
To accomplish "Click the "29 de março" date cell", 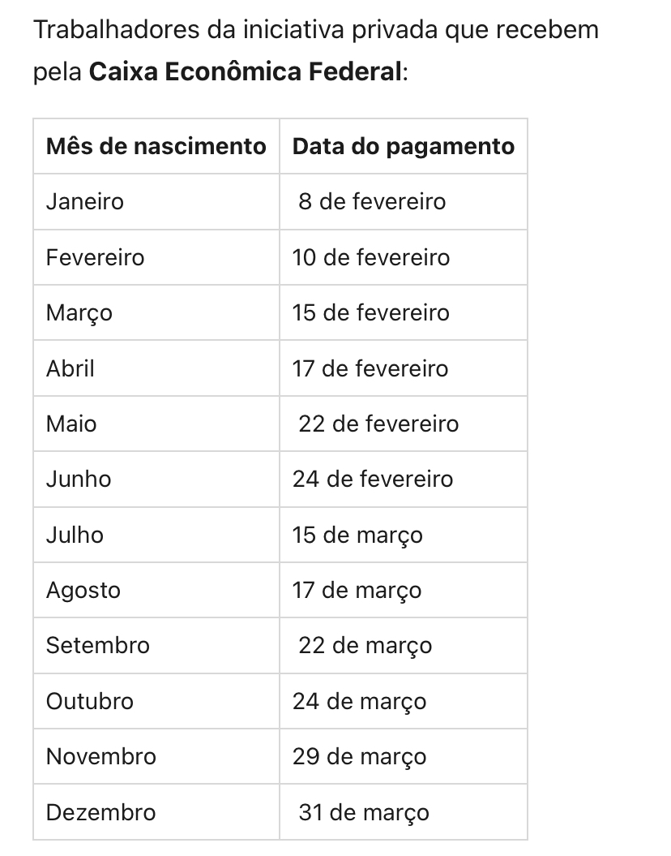I will (359, 756).
